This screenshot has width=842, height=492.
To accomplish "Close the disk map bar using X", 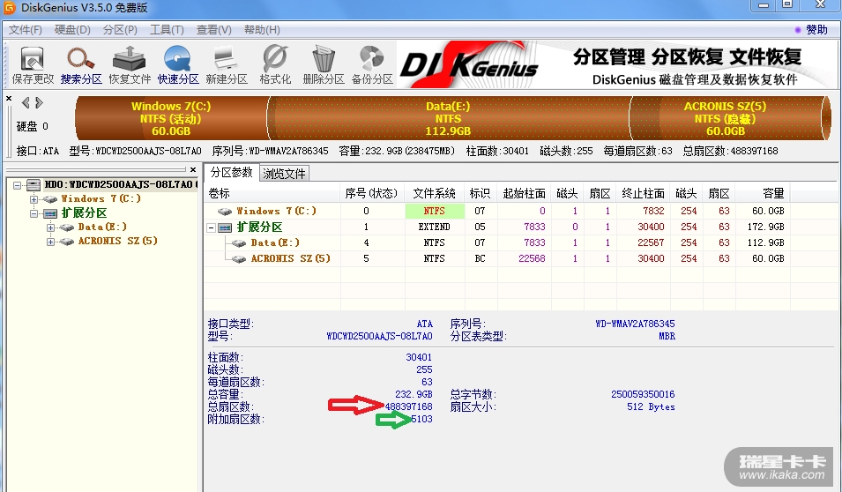I will point(9,98).
